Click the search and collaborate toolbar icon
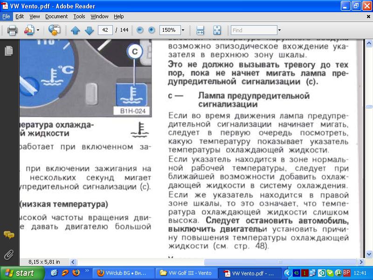This screenshot has height=280, width=373. click(54, 30)
